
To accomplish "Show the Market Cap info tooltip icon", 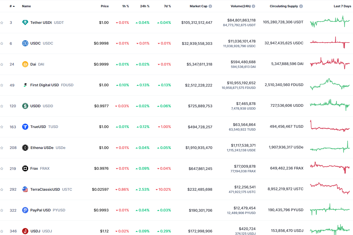I will click(x=210, y=6).
